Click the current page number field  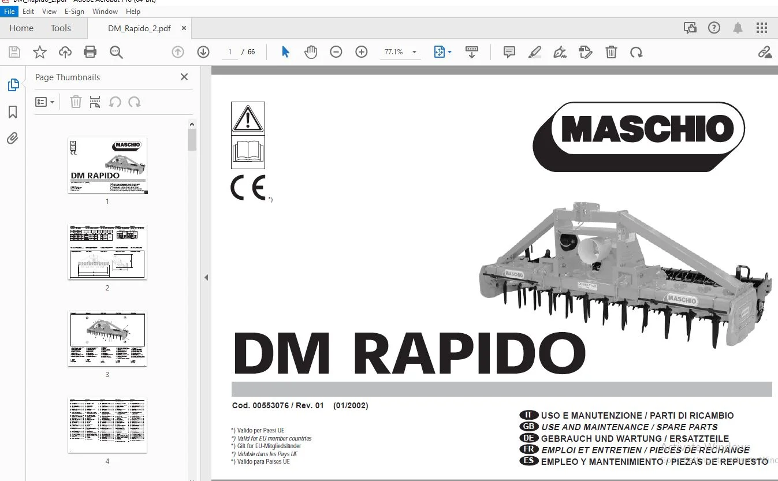(230, 52)
